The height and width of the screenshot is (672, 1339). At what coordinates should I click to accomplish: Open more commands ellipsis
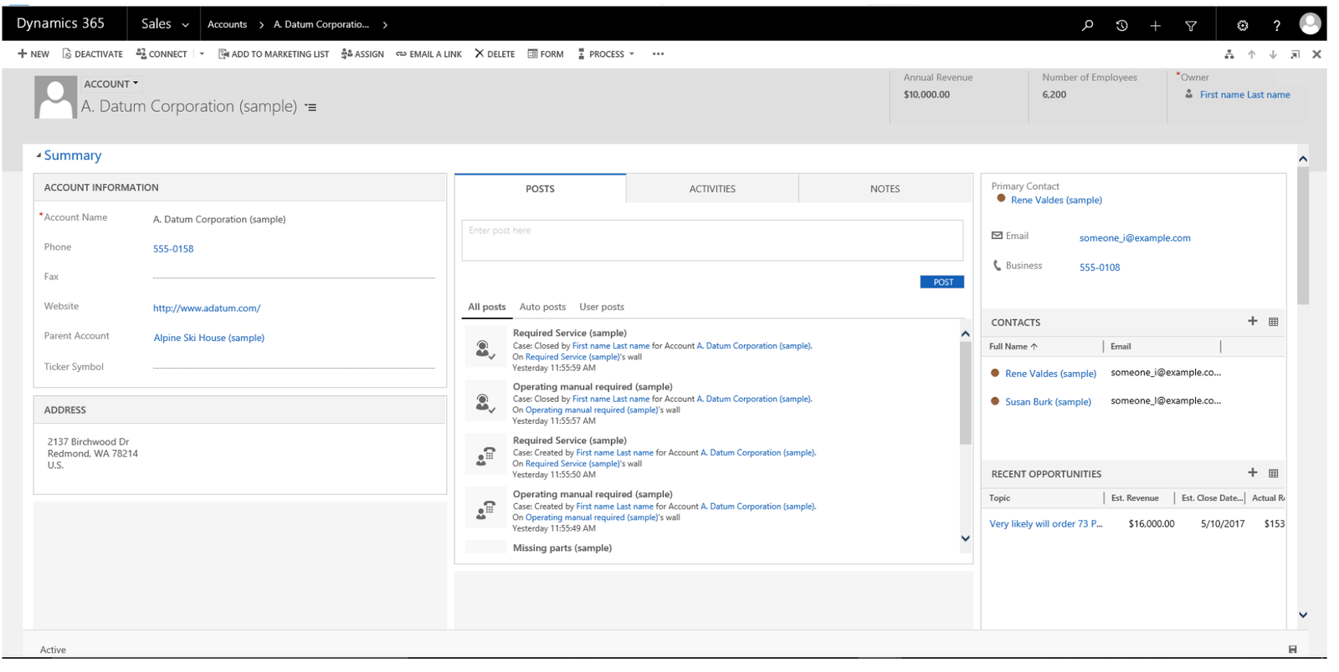(659, 54)
